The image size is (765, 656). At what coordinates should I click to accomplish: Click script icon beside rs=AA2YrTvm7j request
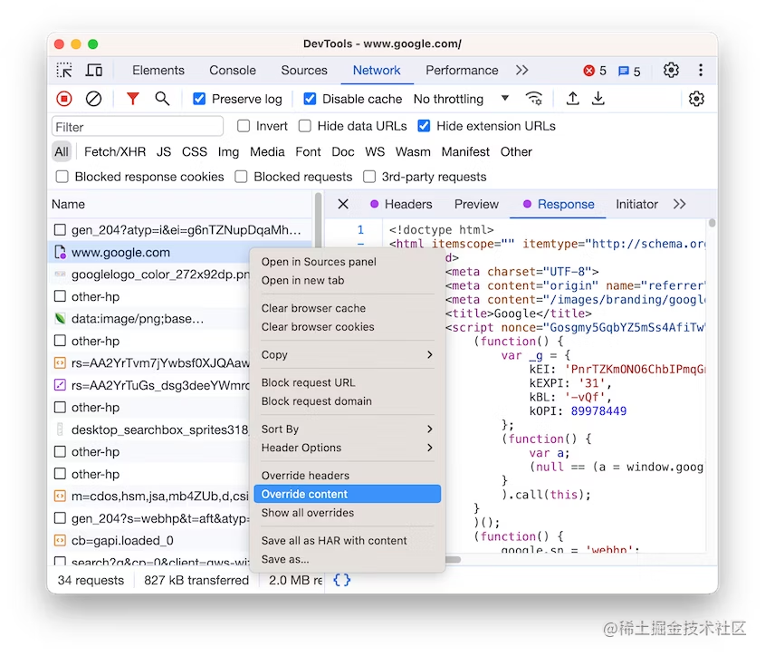[60, 363]
